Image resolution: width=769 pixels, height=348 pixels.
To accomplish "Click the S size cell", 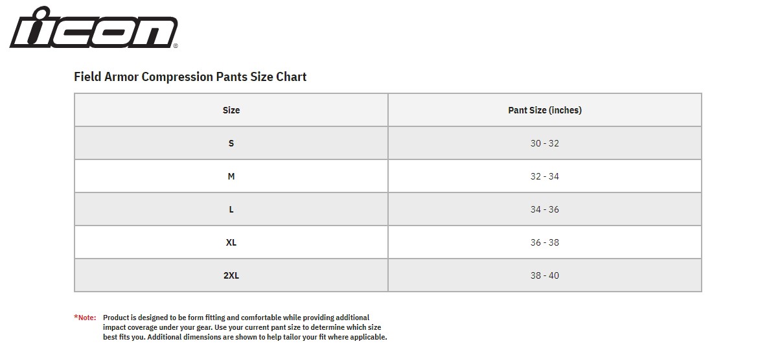I will (x=231, y=143).
